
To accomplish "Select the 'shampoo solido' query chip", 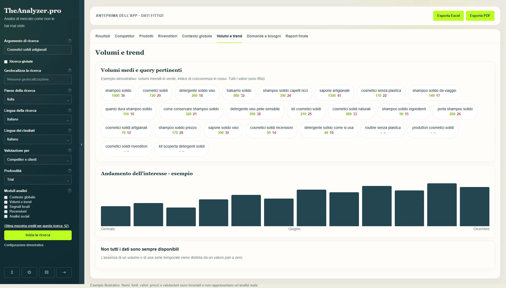I will 118,93.
